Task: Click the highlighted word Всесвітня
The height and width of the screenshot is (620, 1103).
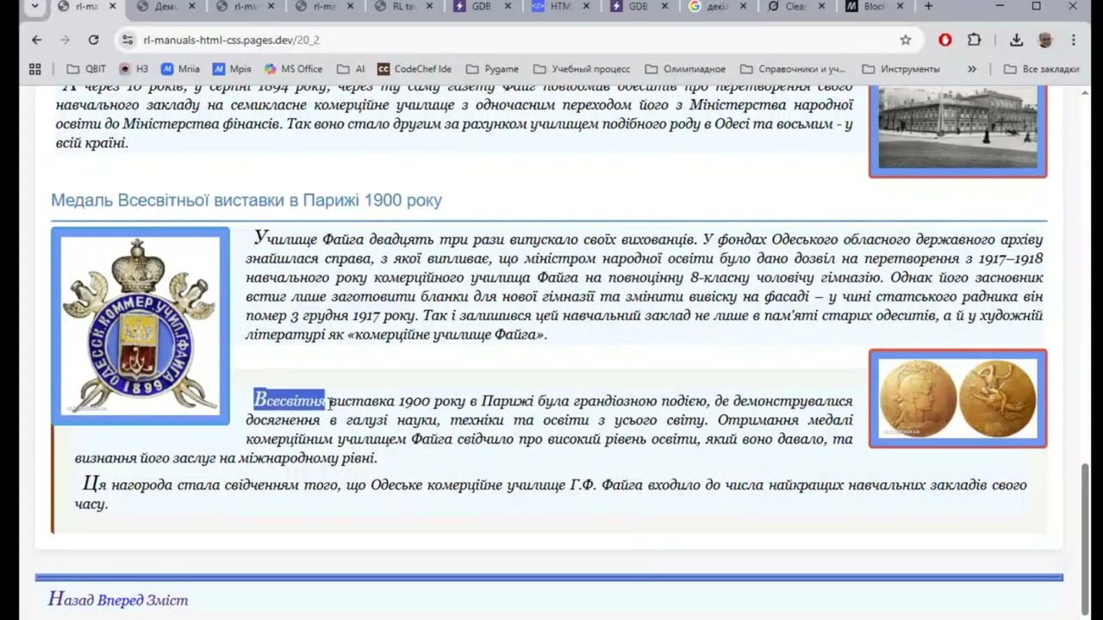Action: (x=289, y=400)
